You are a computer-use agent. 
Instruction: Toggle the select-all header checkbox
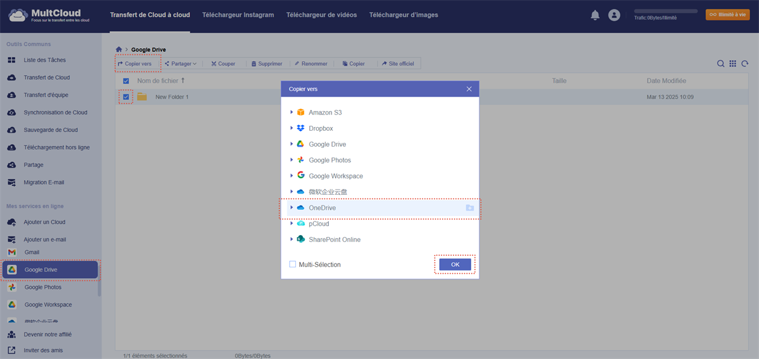[x=126, y=81]
